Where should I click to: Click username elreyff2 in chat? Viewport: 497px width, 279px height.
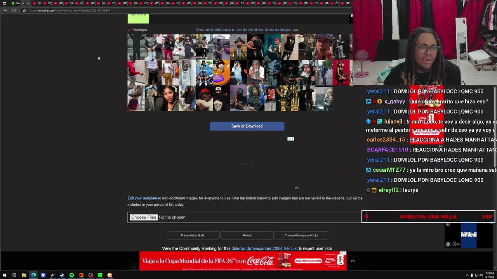(x=389, y=190)
